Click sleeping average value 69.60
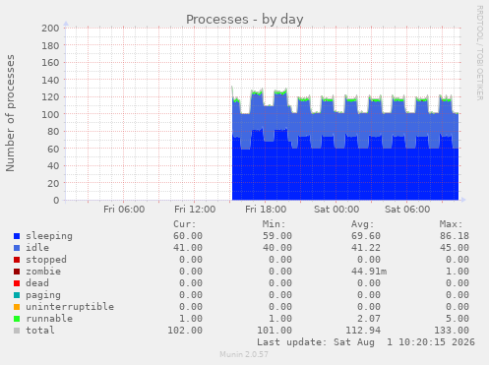This screenshot has height=365, width=489. coord(366,236)
